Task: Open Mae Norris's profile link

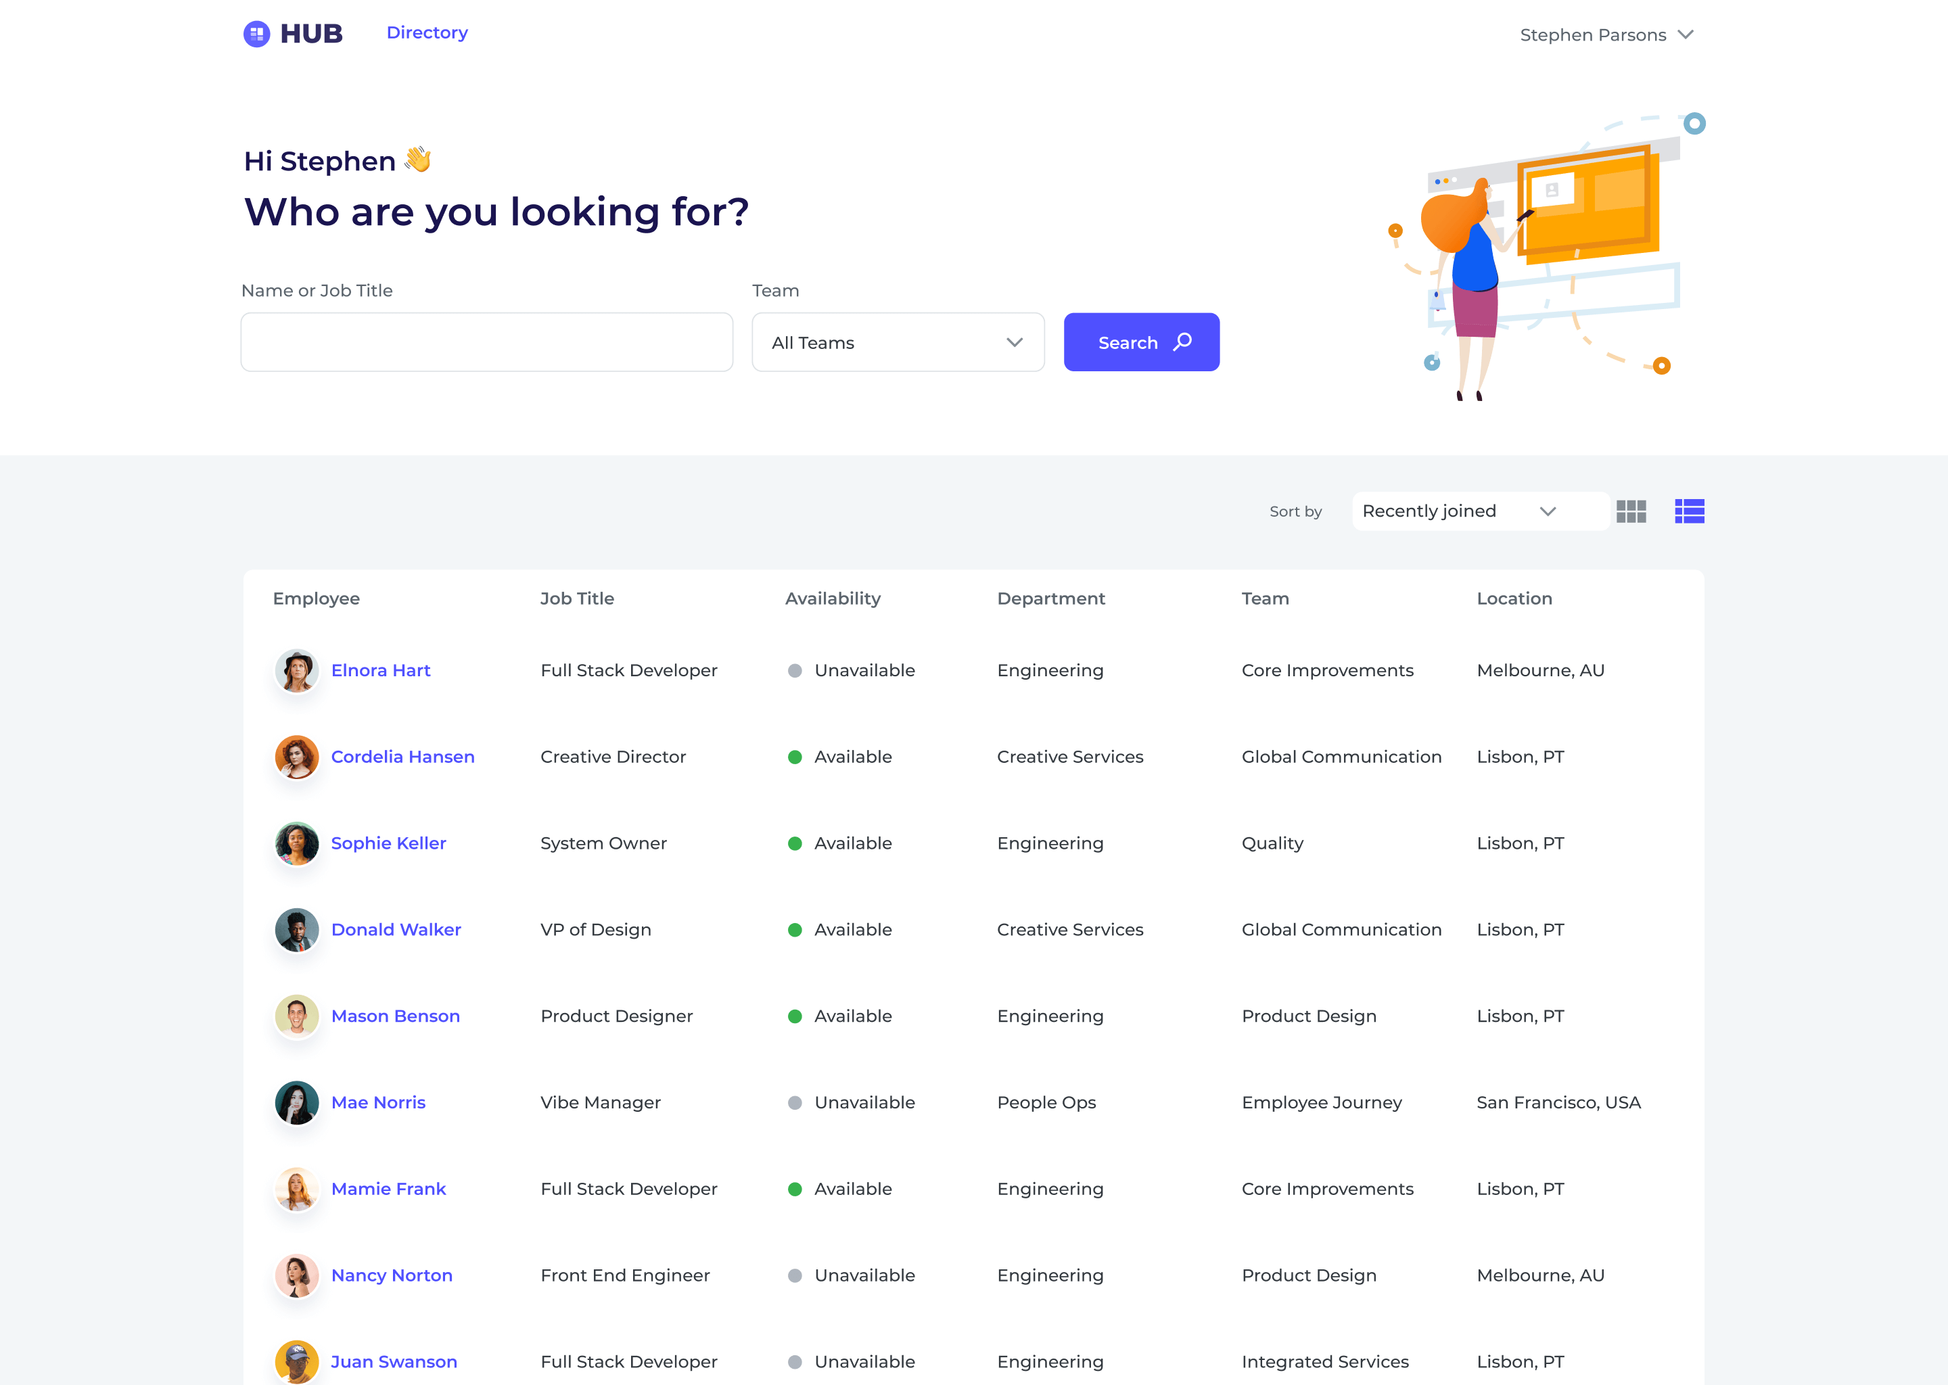Action: [378, 1103]
